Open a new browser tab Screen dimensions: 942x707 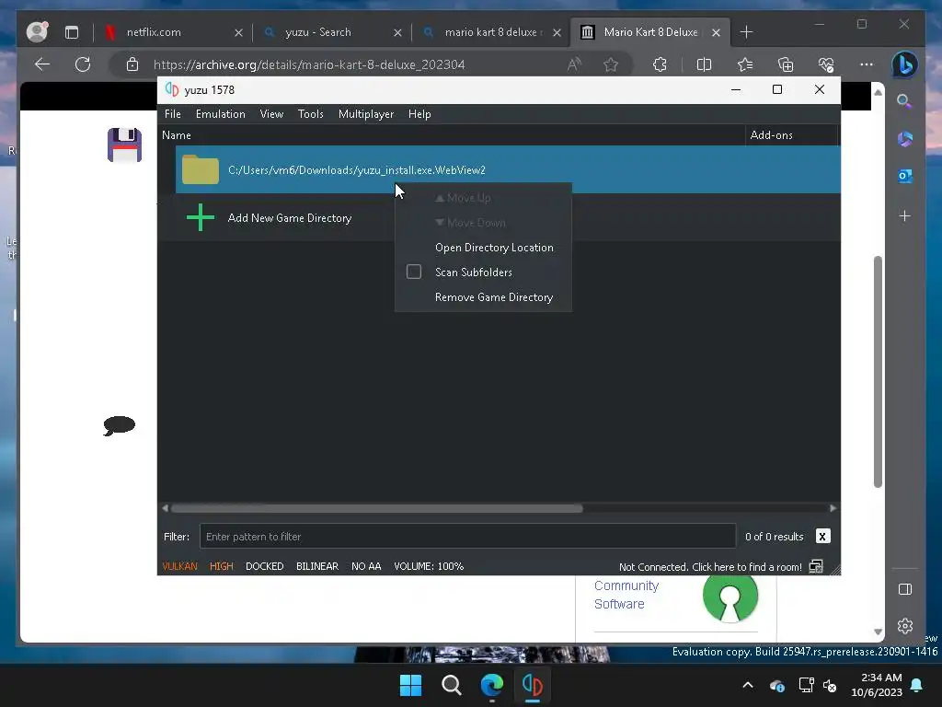(746, 32)
